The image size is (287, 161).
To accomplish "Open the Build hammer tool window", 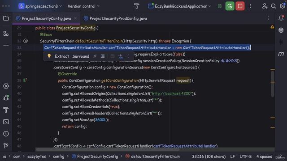I will [x=6, y=110].
